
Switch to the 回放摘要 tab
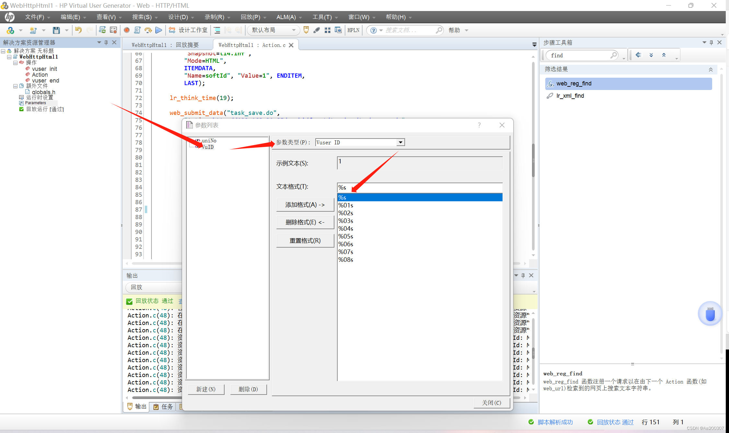coord(165,45)
